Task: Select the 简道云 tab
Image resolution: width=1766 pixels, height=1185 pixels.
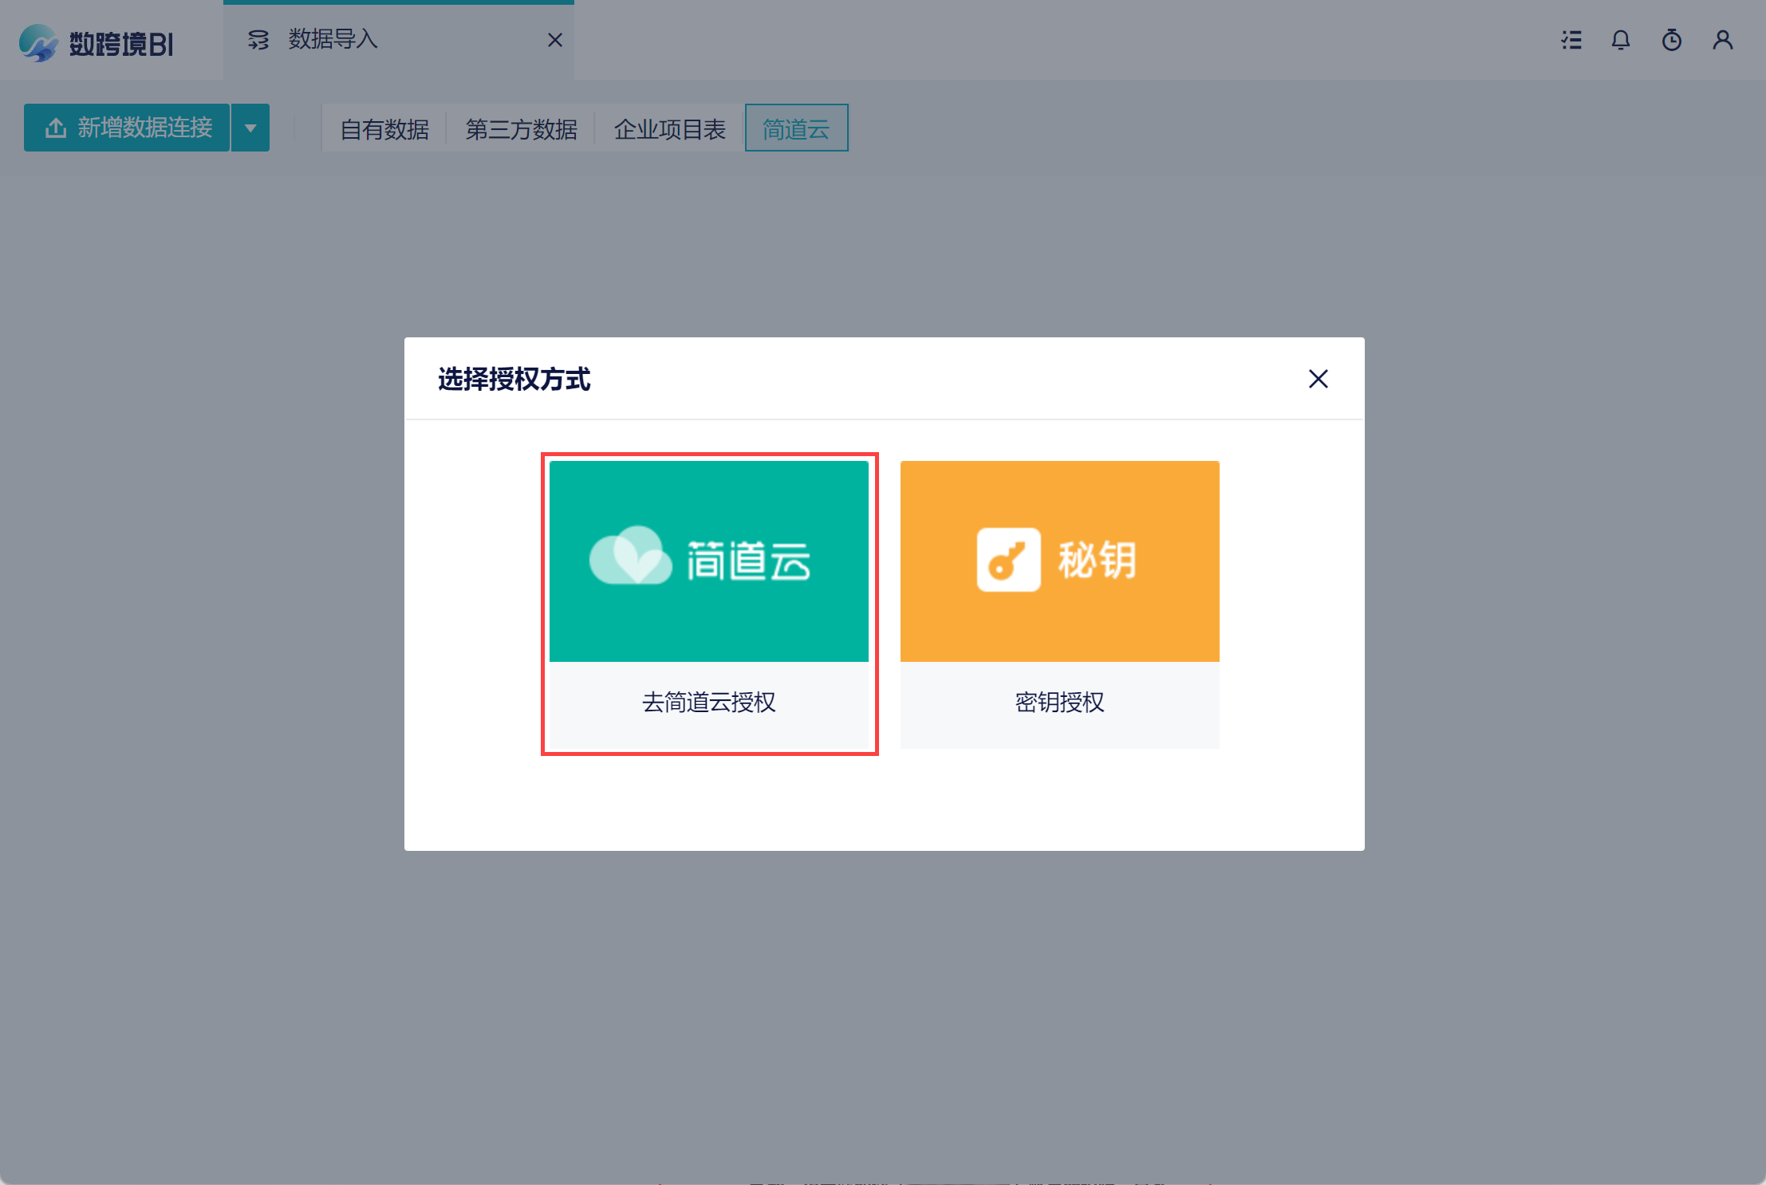Action: click(796, 129)
